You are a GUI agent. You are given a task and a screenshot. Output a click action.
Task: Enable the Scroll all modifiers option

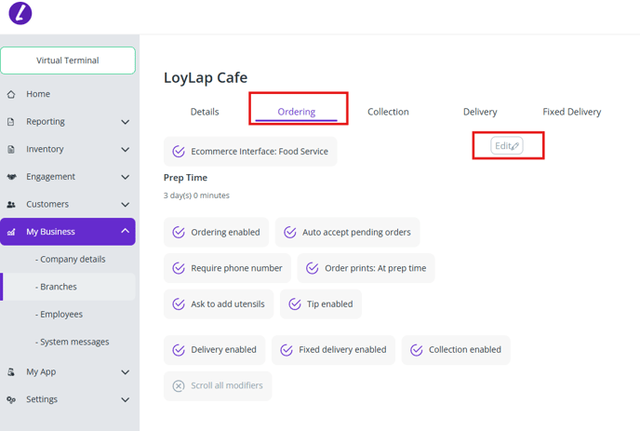click(179, 385)
